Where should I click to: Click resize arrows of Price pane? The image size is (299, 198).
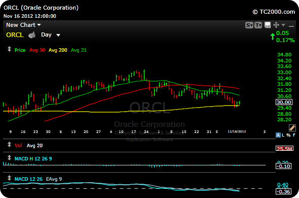pyautogui.click(x=9, y=49)
